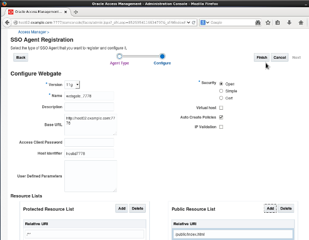Image resolution: width=309 pixels, height=240 pixels.
Task: Open the bookmarks list icon
Action: click(x=278, y=23)
